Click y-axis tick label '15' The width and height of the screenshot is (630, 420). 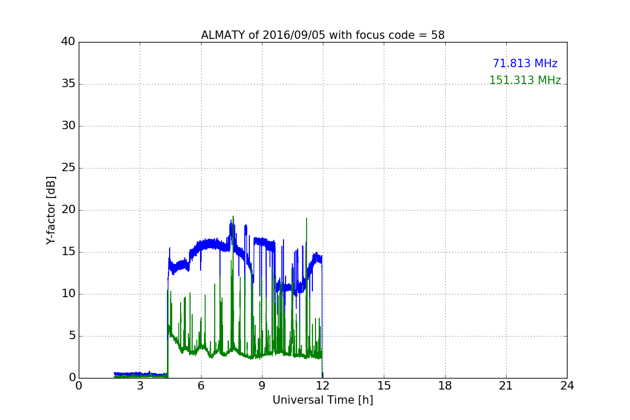[68, 252]
